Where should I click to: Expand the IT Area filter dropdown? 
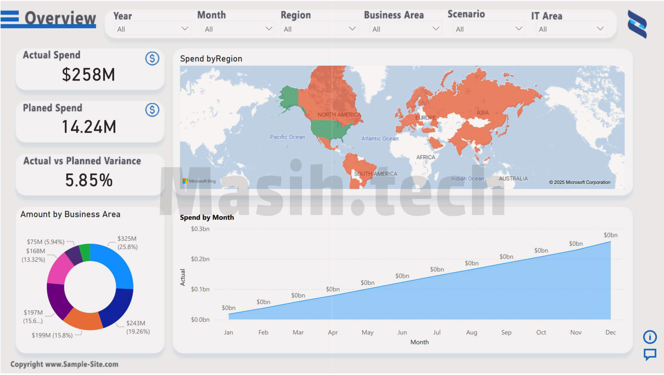(571, 29)
